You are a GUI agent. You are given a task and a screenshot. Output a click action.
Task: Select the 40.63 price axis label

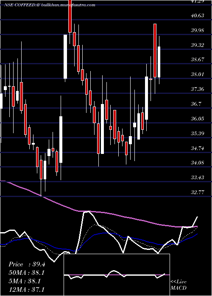pyautogui.click(x=198, y=16)
